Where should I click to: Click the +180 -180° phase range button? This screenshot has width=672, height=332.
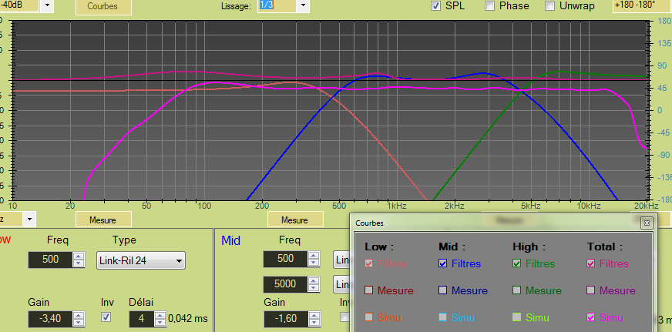633,5
